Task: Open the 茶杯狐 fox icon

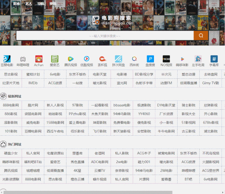Action: (x=102, y=59)
